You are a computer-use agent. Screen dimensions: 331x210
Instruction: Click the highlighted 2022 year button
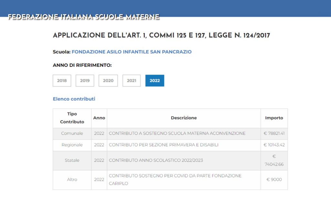click(155, 80)
